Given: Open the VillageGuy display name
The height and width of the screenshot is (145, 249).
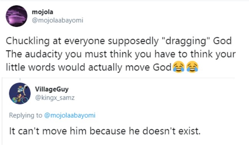Looking at the screenshot, I should coord(52,89).
